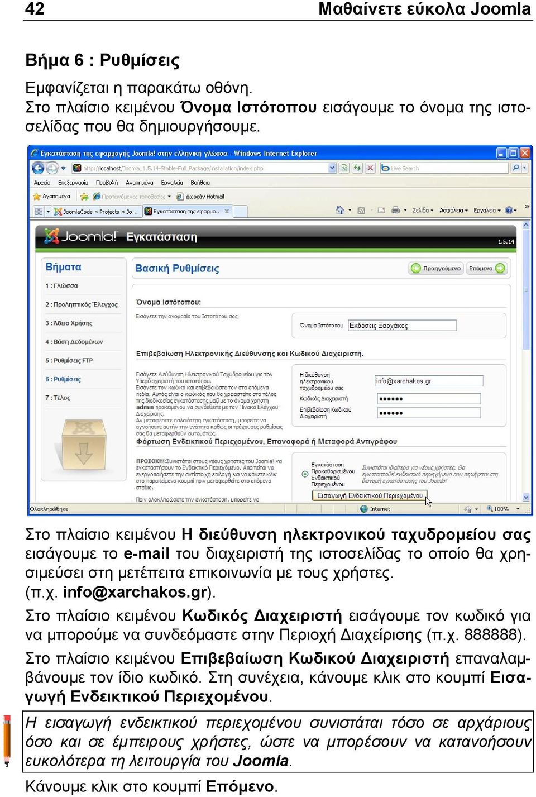Image resolution: width=536 pixels, height=797 pixels.
Task: Click the page scrollbar down arrow
Action: (x=526, y=497)
